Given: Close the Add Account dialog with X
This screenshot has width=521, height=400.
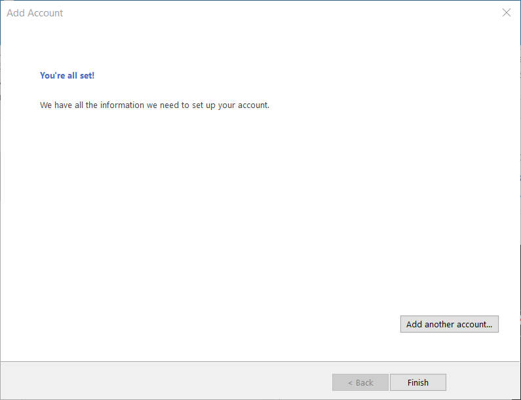Looking at the screenshot, I should pyautogui.click(x=507, y=12).
